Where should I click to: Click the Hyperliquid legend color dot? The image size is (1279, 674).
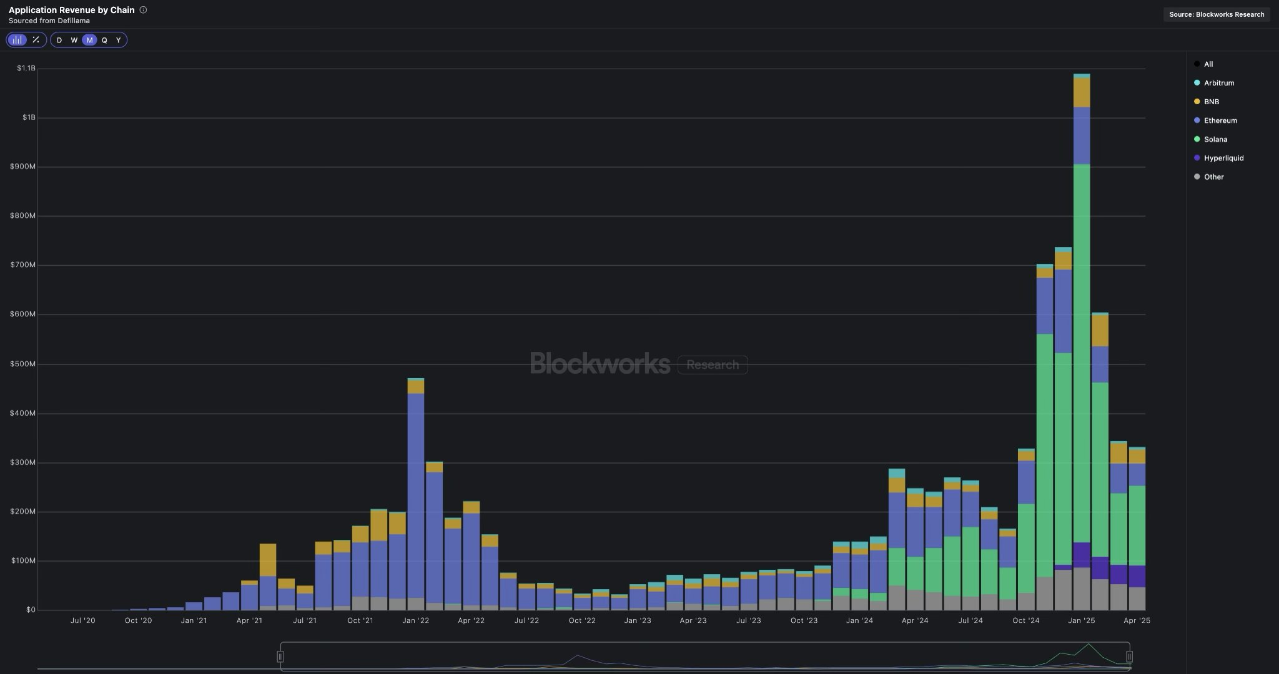(x=1197, y=158)
